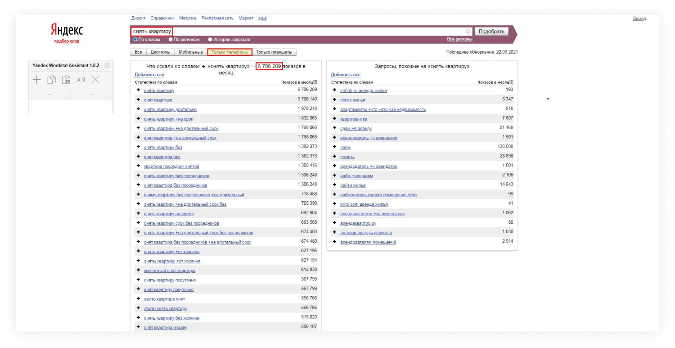Open 'Справочник' in the top menu
675x348 pixels.
click(162, 18)
